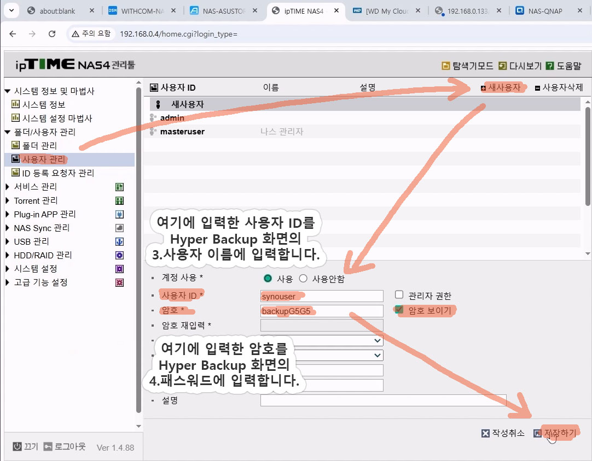Image resolution: width=592 pixels, height=461 pixels.
Task: Enable the 관리자 권한 checkbox
Action: tap(399, 295)
